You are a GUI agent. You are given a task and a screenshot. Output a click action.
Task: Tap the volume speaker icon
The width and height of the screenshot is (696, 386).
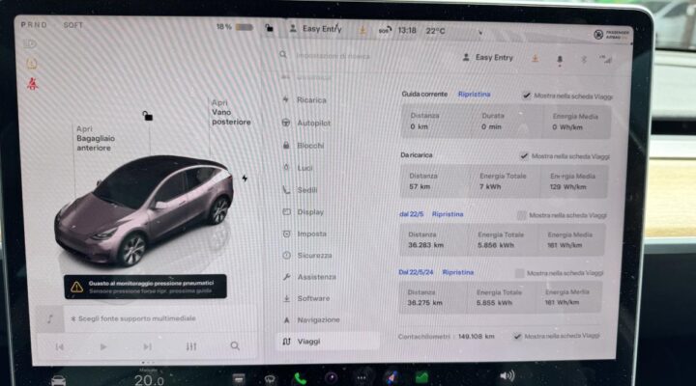tap(506, 375)
